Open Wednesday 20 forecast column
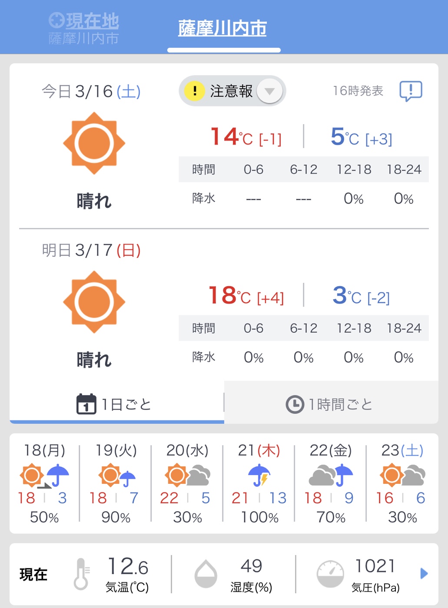Image resolution: width=448 pixels, height=608 pixels. [x=187, y=483]
